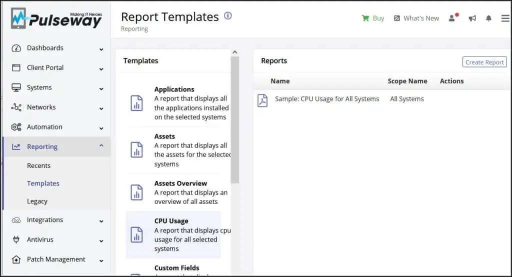Open the Networks menu label
The height and width of the screenshot is (277, 512).
[x=41, y=107]
